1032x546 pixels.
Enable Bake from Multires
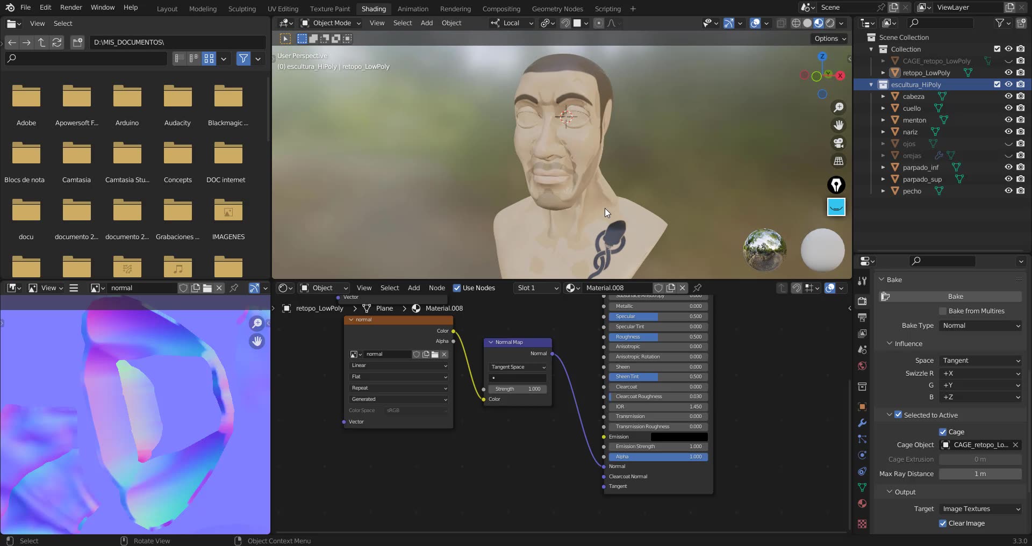(943, 311)
